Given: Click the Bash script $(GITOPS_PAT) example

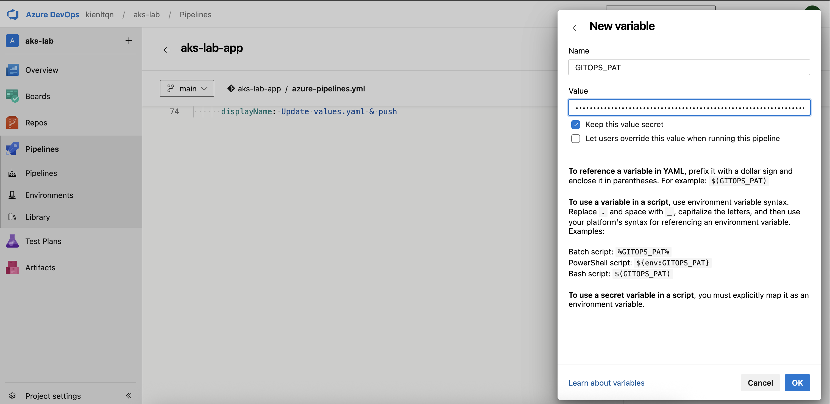Looking at the screenshot, I should (642, 274).
